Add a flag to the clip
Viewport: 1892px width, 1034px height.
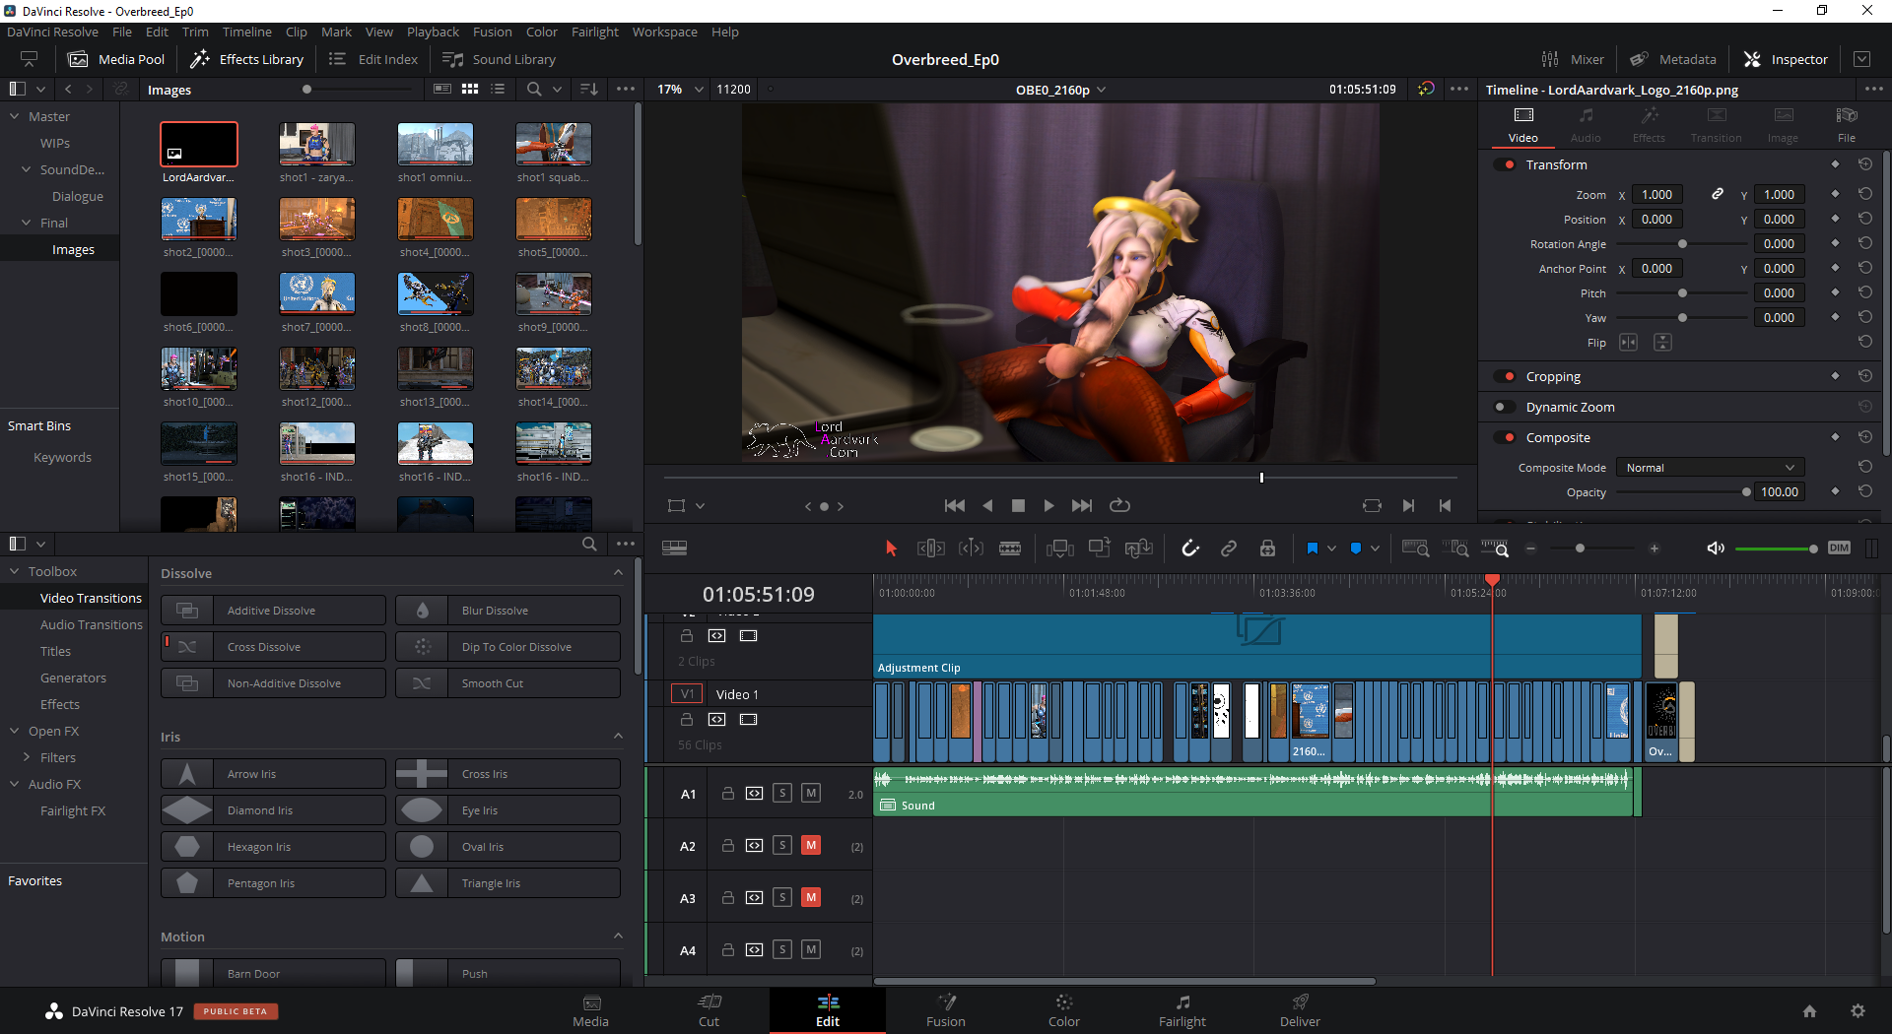point(1313,549)
